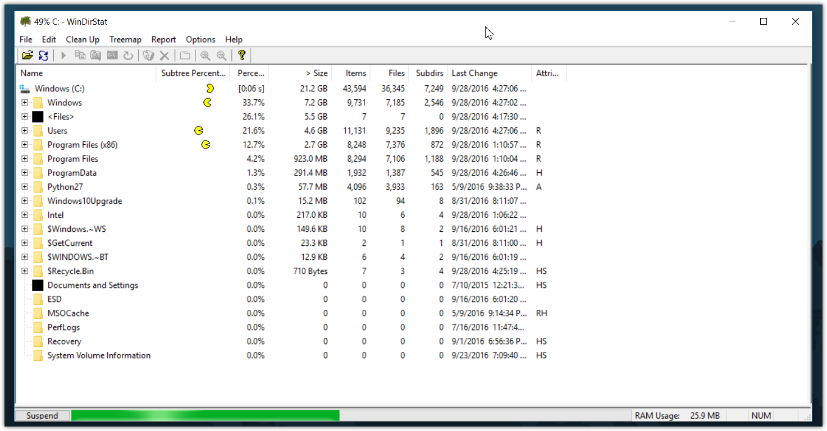Viewport: 827px width, 431px height.
Task: Expand the ProgramData folder node
Action: tap(25, 173)
